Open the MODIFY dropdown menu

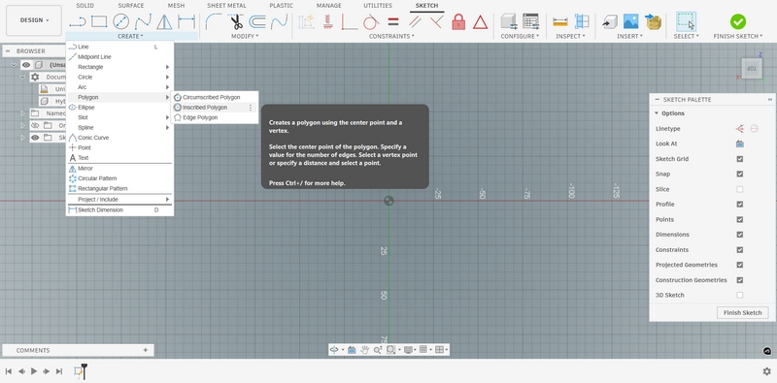[245, 36]
